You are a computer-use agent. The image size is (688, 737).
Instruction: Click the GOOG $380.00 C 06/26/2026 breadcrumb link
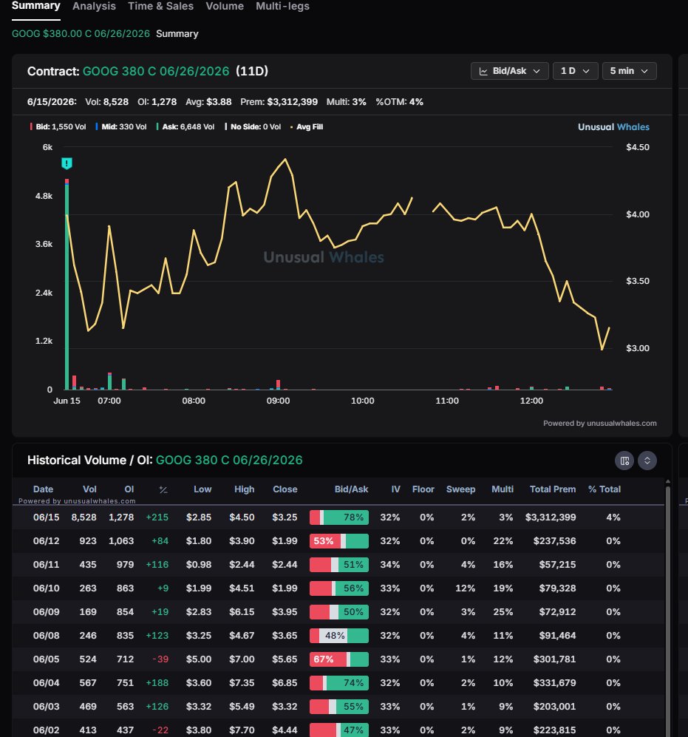click(81, 34)
